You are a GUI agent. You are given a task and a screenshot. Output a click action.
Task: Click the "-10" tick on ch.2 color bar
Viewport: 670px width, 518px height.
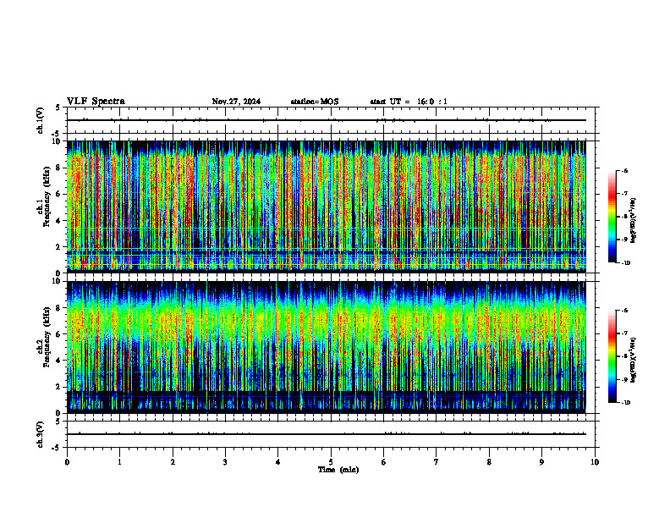(626, 403)
